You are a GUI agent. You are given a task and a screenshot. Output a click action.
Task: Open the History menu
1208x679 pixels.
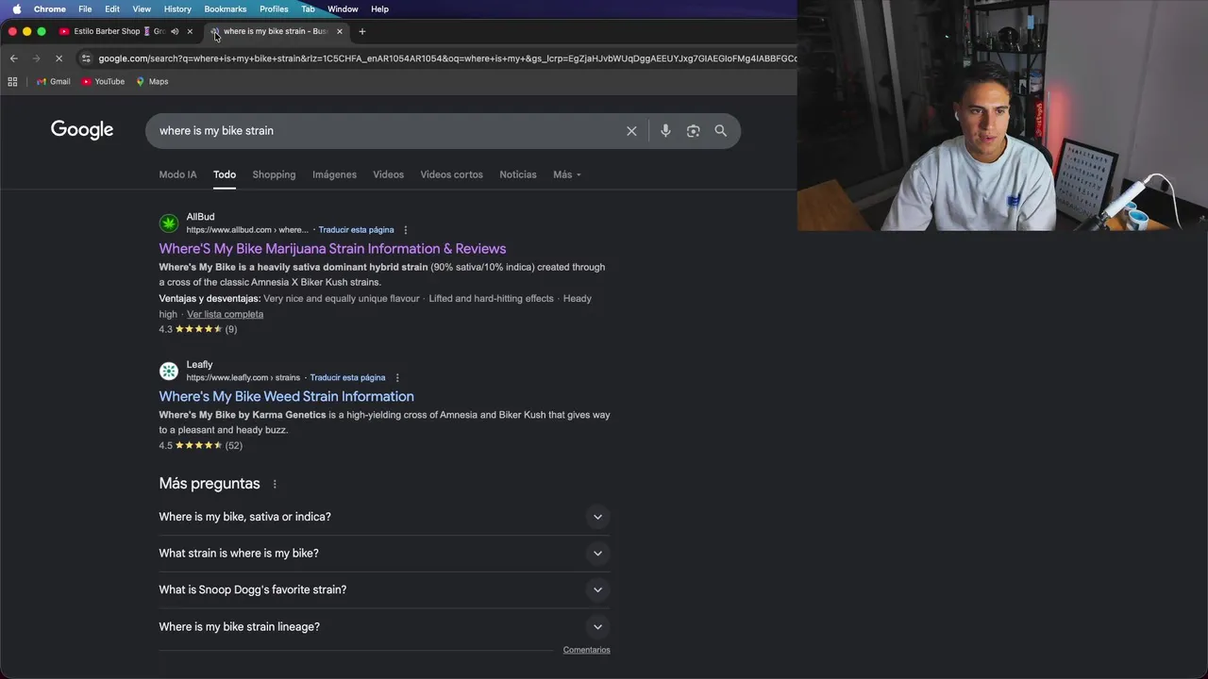[x=177, y=8]
